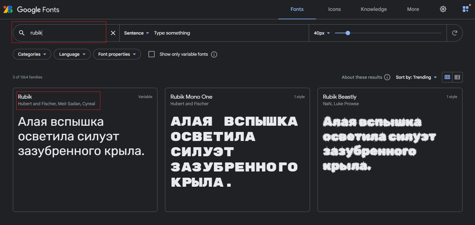Viewport: 475px width, 225px height.
Task: Click '1 style' on Rubik Beastly card
Action: 452,97
